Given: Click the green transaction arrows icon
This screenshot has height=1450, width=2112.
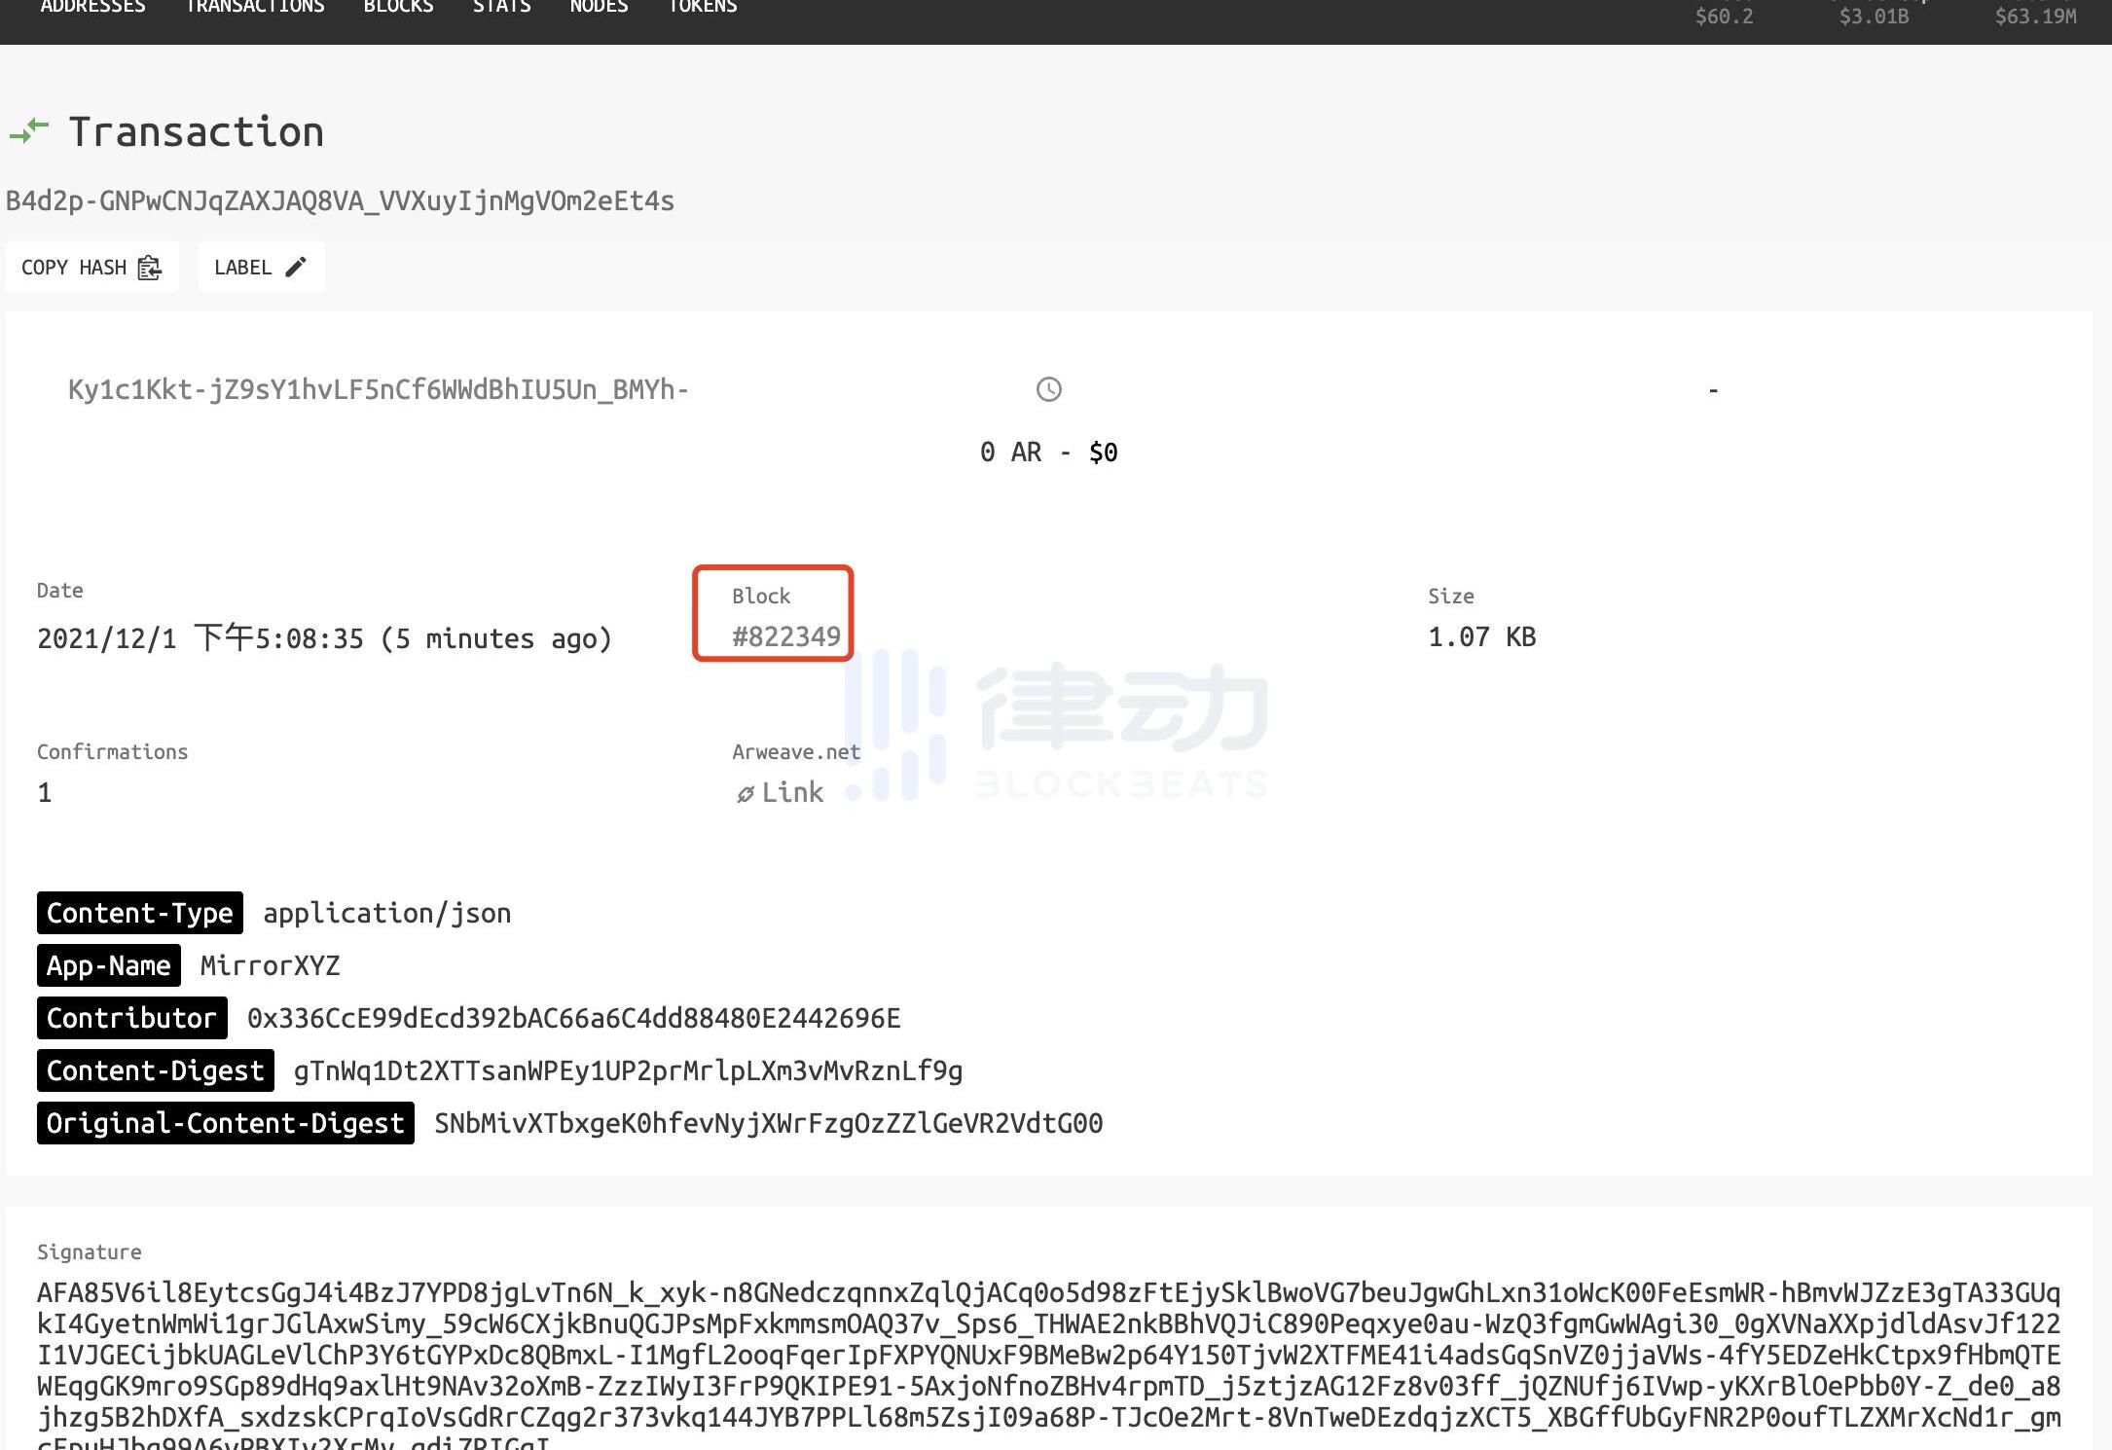Looking at the screenshot, I should 29,130.
